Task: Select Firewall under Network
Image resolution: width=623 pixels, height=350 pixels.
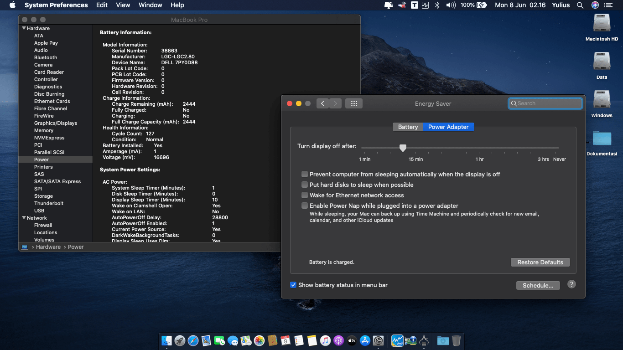Action: tap(43, 225)
